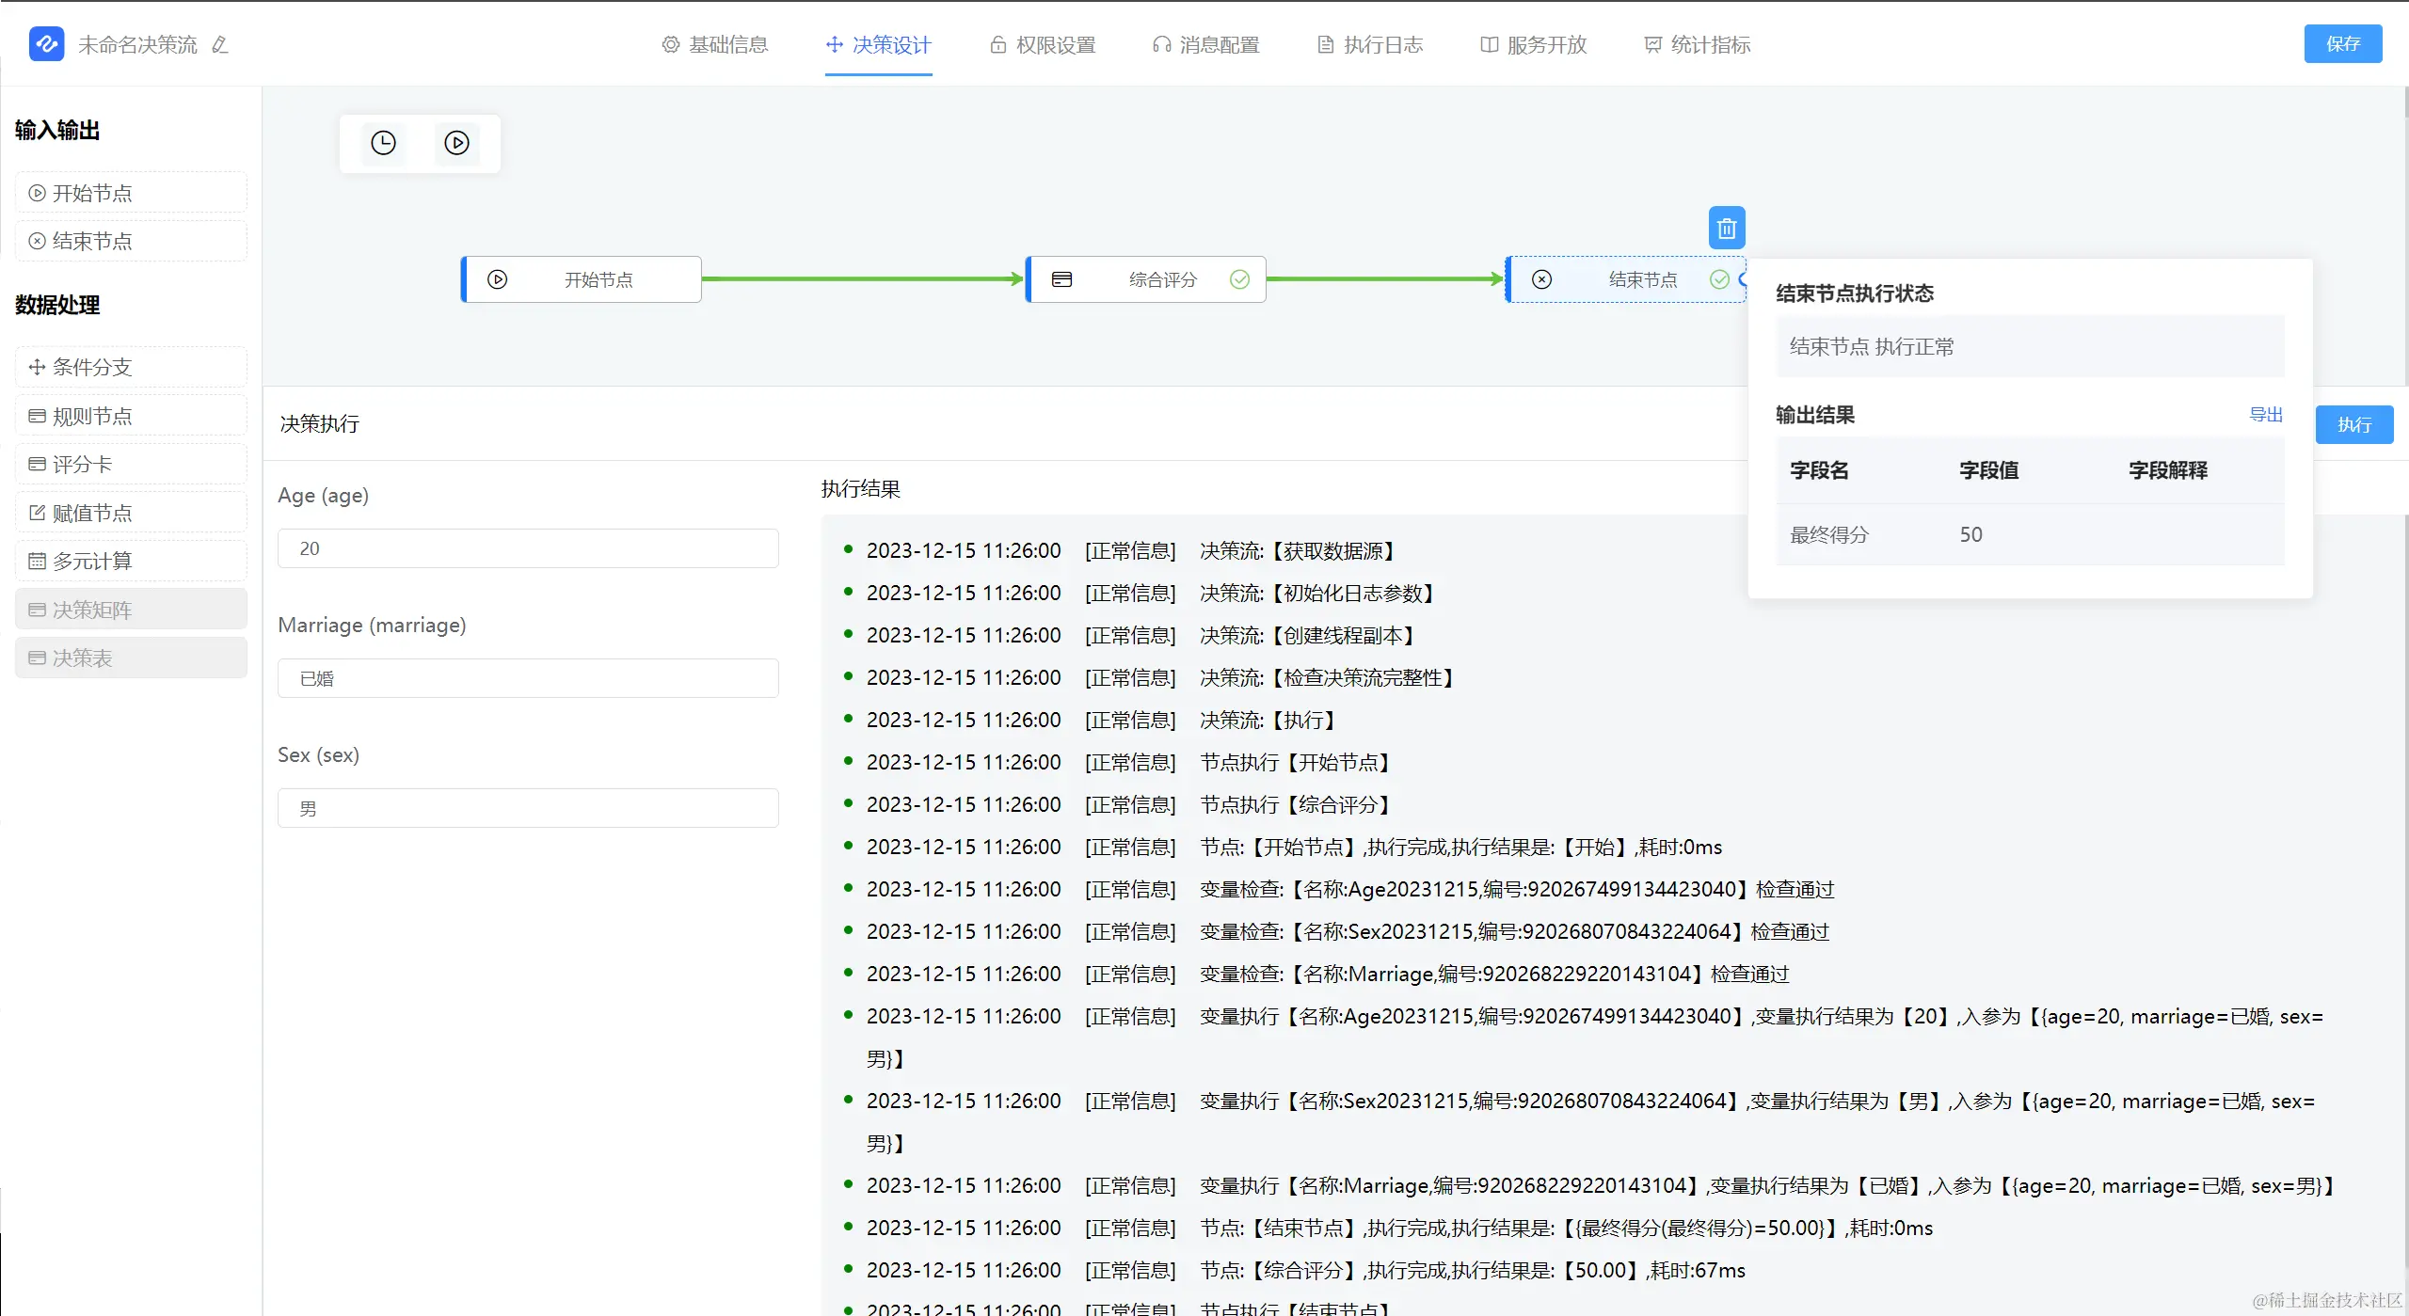This screenshot has width=2409, height=1316.
Task: Click the 导出 link in output results
Action: tap(2265, 415)
